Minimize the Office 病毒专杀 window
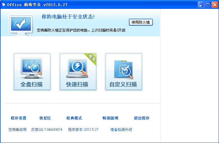219x143 pixels. pyautogui.click(x=201, y=5)
